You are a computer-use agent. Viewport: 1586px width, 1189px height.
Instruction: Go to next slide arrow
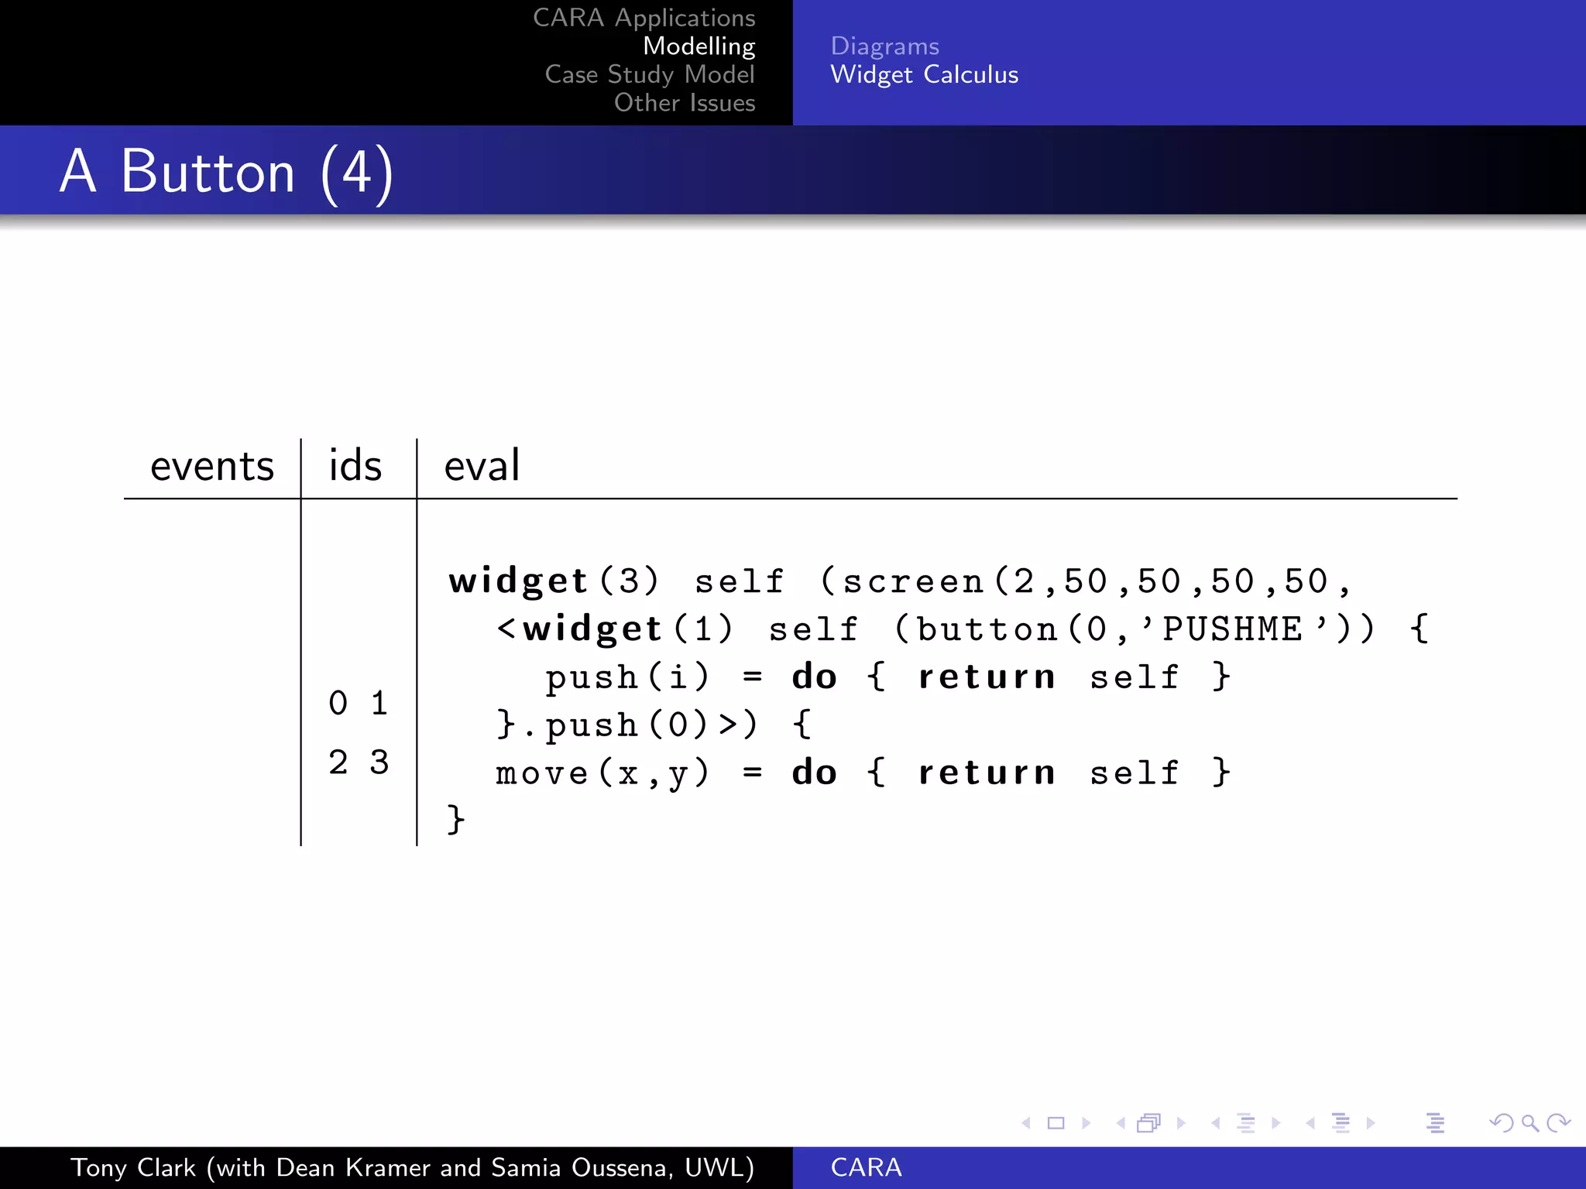point(1087,1122)
